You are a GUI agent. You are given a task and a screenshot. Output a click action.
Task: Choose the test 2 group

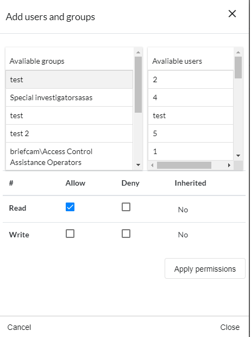70,133
